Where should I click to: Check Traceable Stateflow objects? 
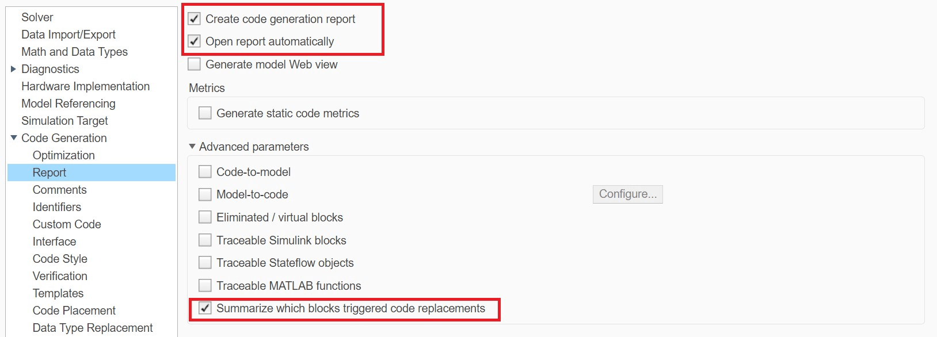coord(205,263)
